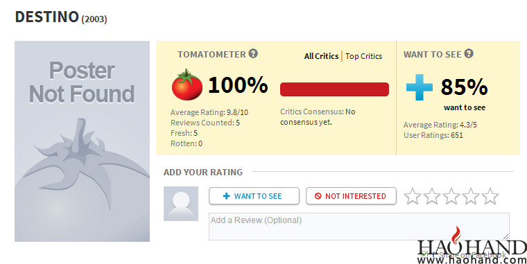This screenshot has width=527, height=264.
Task: Rate the movie two stars
Action: pos(431,196)
